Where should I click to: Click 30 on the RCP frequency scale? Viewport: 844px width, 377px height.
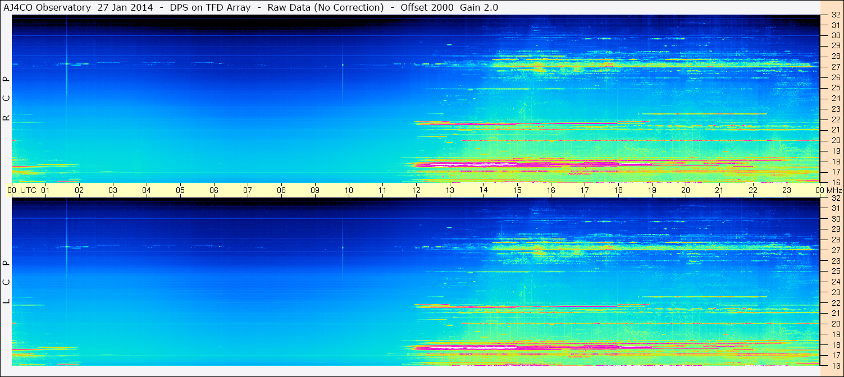(836, 35)
